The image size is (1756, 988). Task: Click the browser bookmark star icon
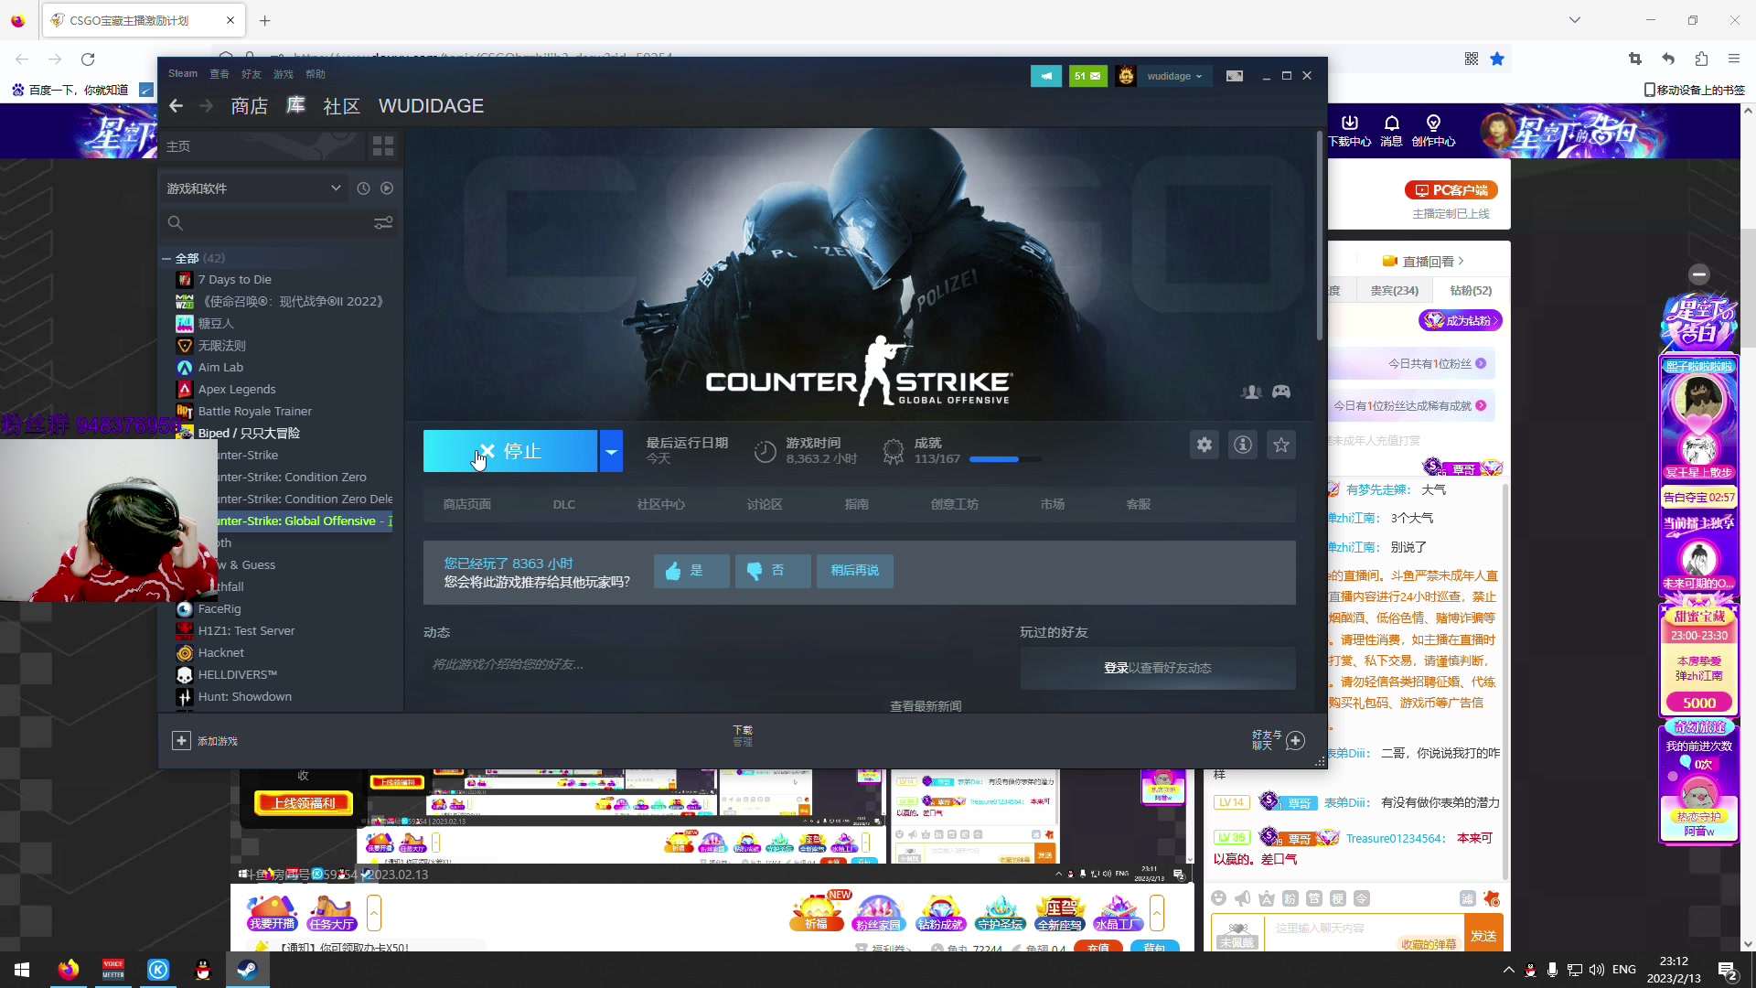[x=1497, y=59]
